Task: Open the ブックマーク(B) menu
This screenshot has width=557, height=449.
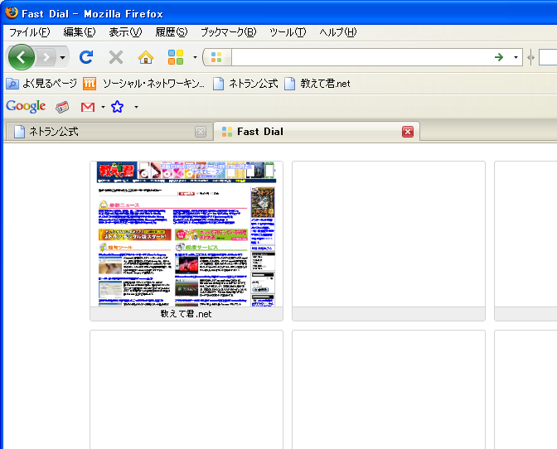Action: tap(229, 32)
